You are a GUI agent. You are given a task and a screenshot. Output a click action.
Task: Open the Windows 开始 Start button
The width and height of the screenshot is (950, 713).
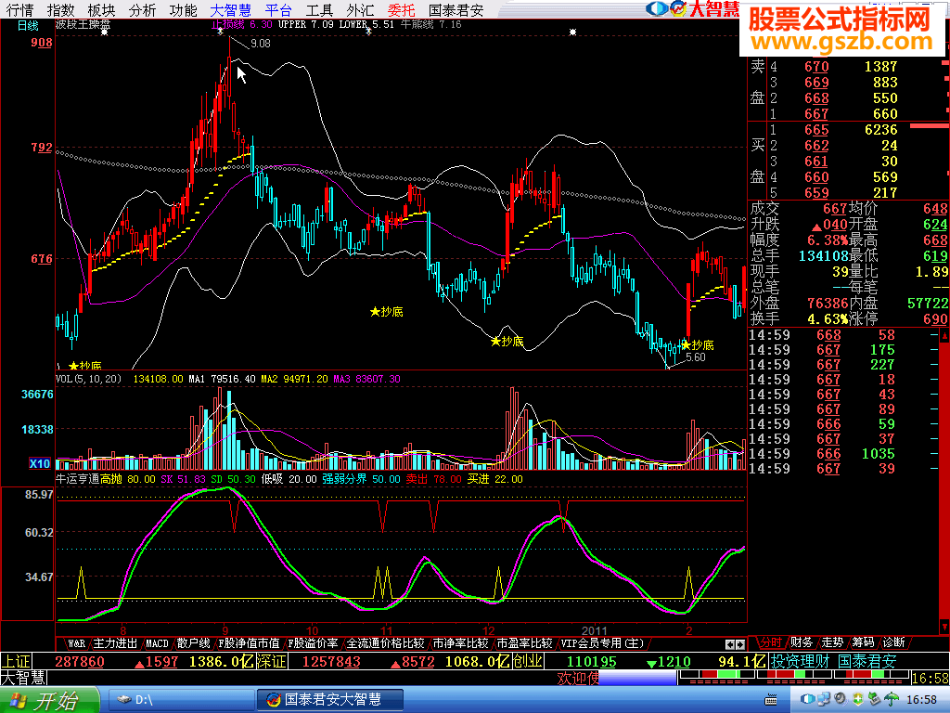[x=48, y=700]
